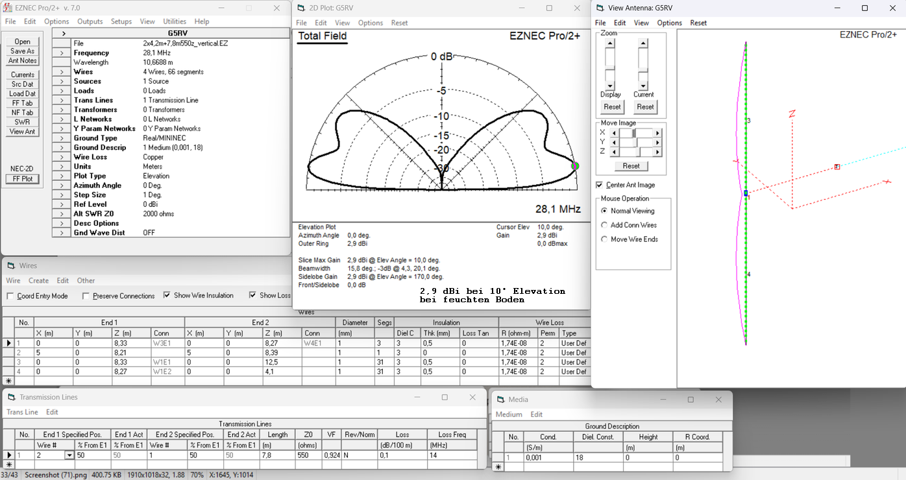Click Reset under the Zoom Current slider
This screenshot has height=480, width=906.
[x=645, y=106]
